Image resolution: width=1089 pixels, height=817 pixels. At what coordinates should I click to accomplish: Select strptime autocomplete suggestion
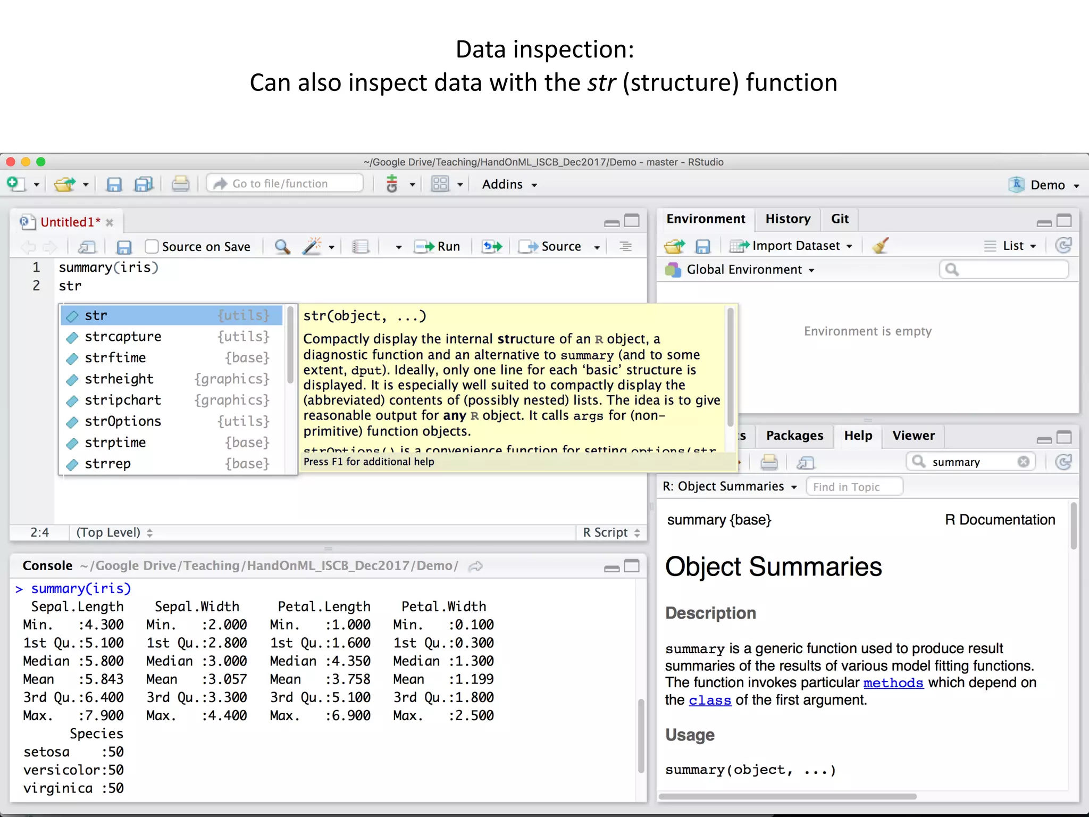coord(172,443)
